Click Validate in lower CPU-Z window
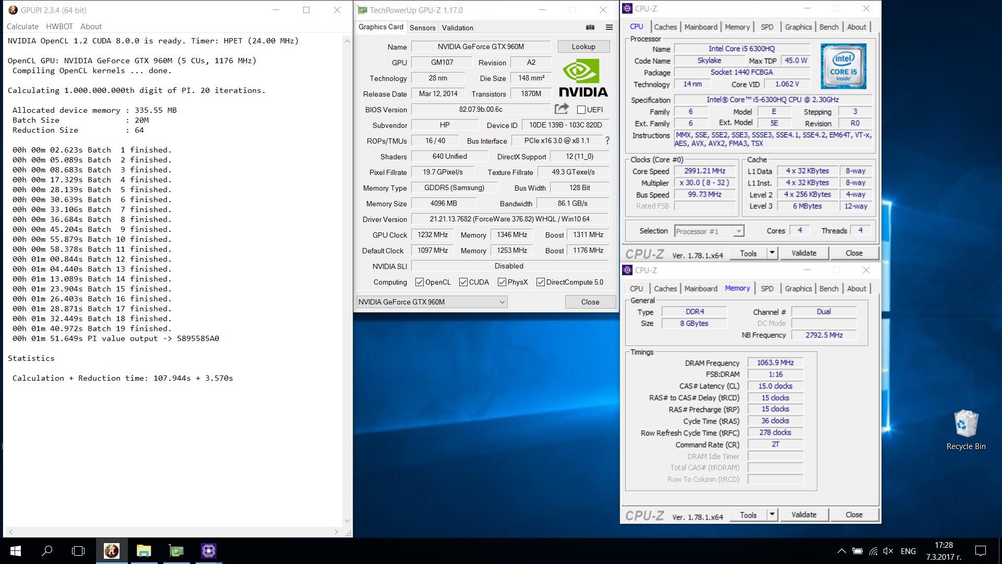The image size is (1002, 564). [804, 515]
